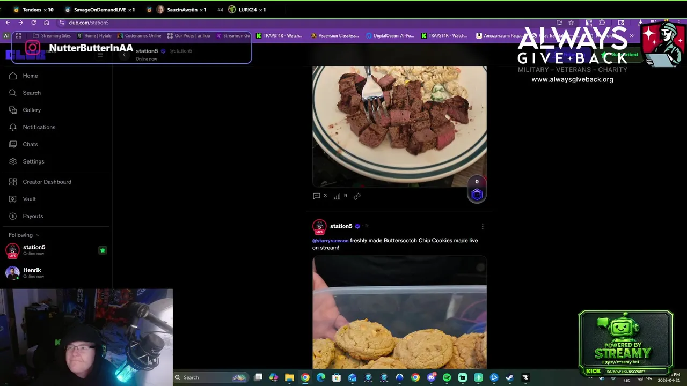
Task: Open Streamrun Go bookmark
Action: (x=232, y=36)
